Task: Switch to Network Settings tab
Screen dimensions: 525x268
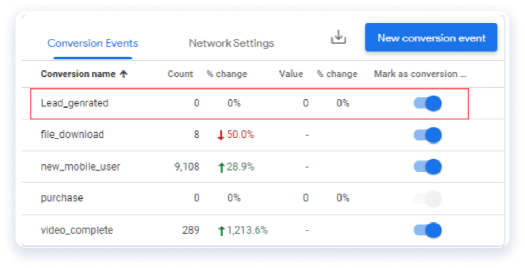Action: point(231,43)
